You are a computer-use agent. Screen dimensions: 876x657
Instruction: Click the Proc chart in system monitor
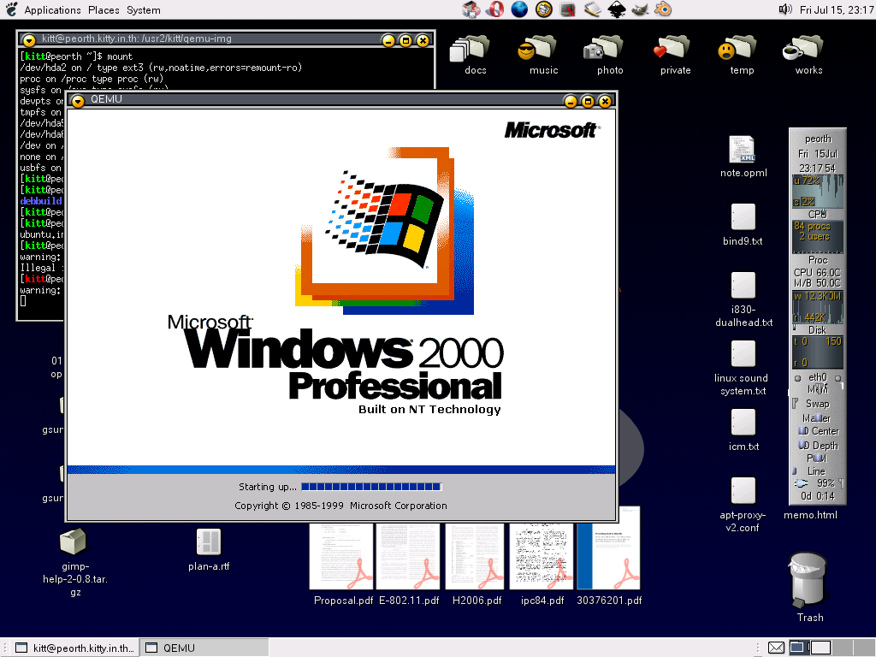pos(818,238)
